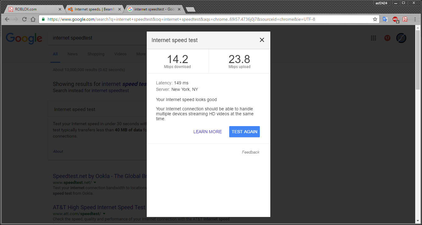Close the Internet speeds BeamNG tab
Screen dimensions: 422x225
tap(120, 9)
